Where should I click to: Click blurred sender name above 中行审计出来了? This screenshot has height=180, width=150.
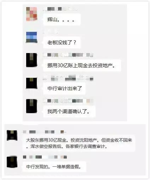pos(68,78)
